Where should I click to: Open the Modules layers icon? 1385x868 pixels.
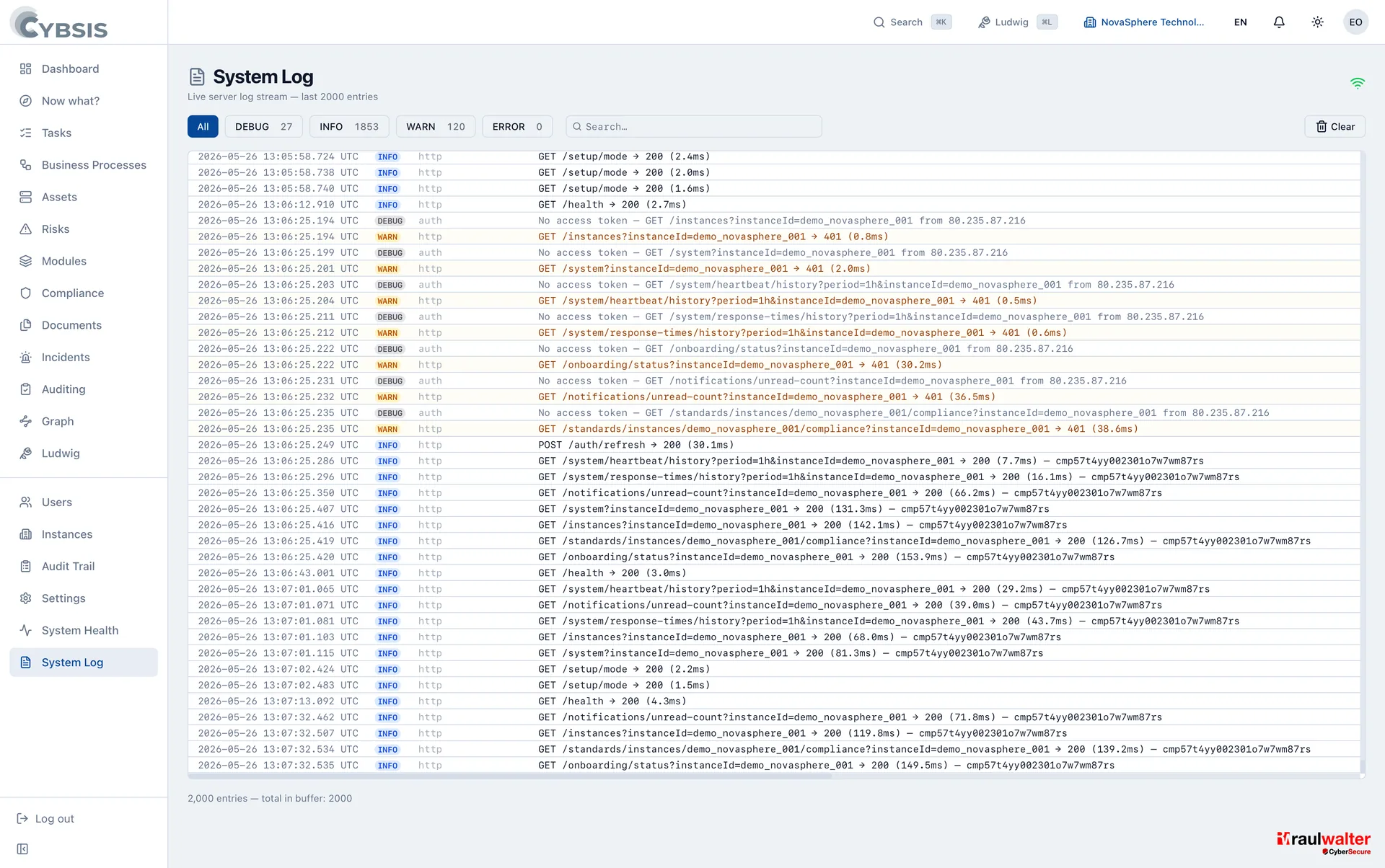click(26, 261)
